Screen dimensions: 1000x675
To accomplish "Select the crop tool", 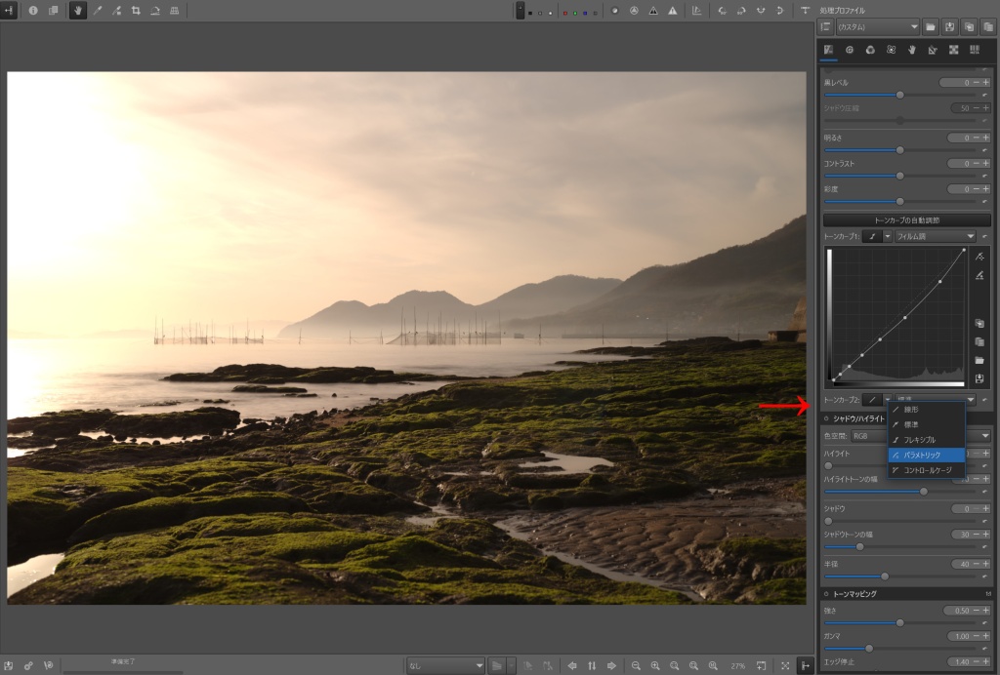I will (x=136, y=11).
